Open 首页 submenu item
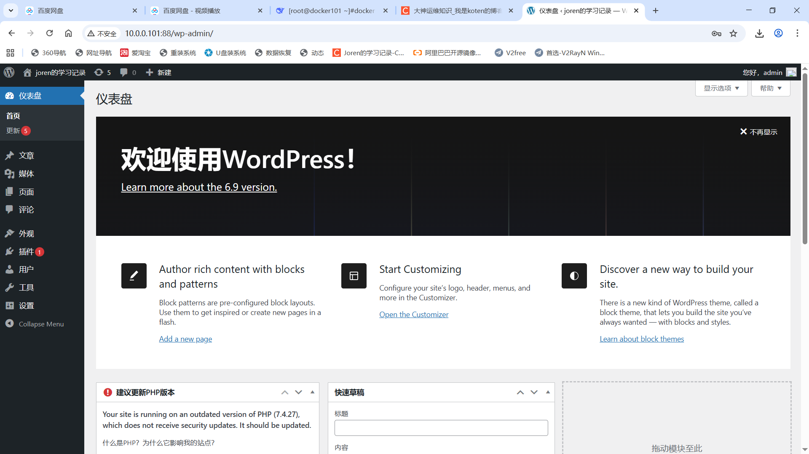The image size is (809, 454). coord(13,116)
